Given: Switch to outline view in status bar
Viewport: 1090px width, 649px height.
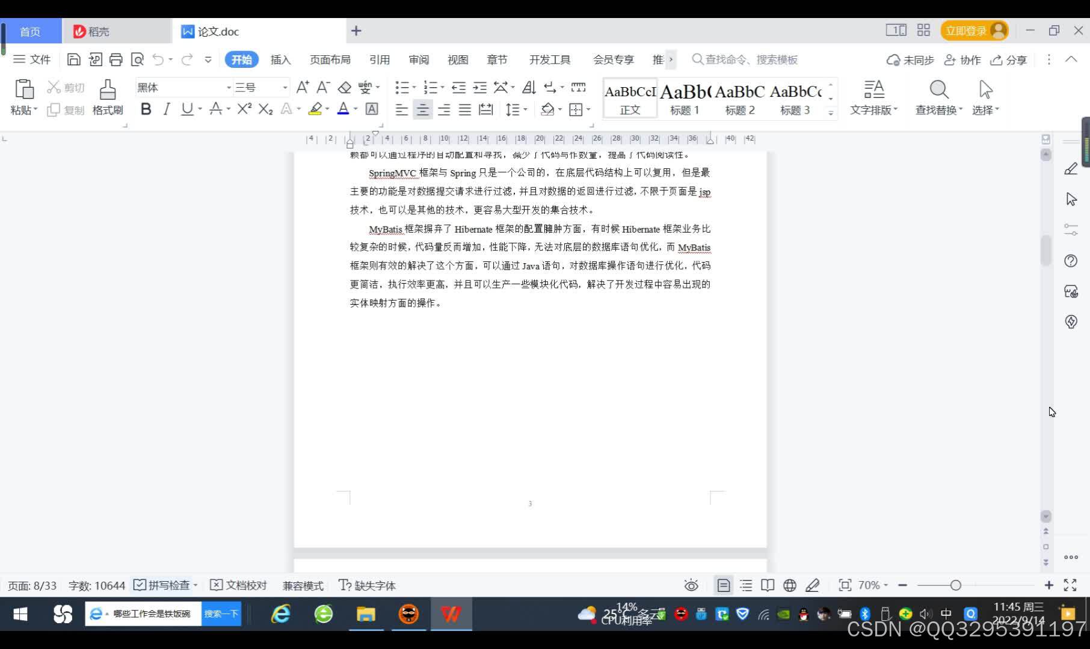Looking at the screenshot, I should tap(746, 585).
